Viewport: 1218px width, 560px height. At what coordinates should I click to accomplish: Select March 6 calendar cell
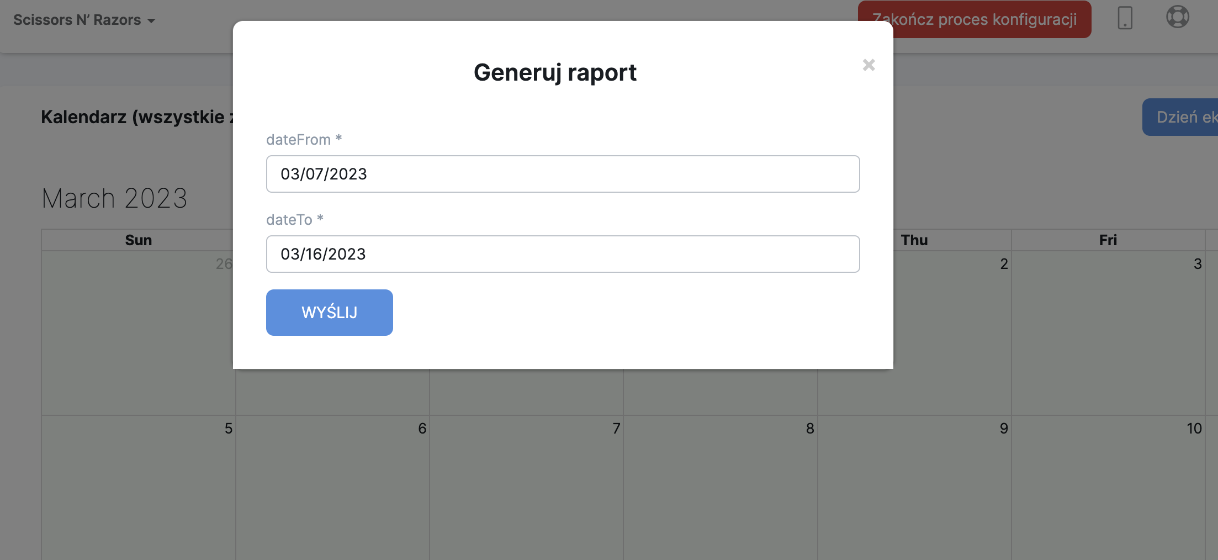click(x=333, y=486)
